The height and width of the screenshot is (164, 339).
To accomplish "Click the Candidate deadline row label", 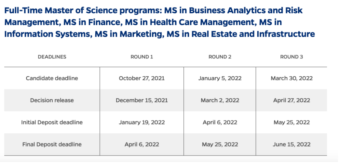I will [52, 78].
